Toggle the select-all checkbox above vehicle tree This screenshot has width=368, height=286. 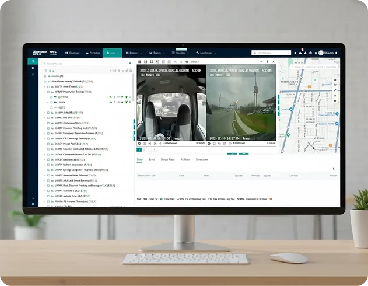[x=45, y=71]
